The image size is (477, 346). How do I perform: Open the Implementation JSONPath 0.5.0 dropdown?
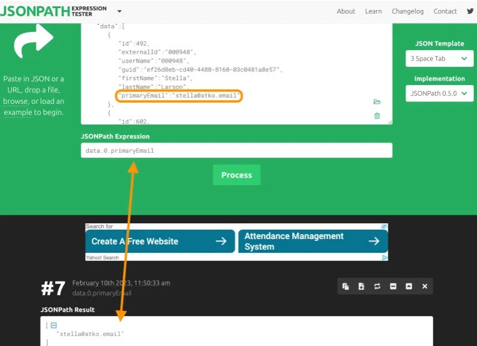click(439, 93)
